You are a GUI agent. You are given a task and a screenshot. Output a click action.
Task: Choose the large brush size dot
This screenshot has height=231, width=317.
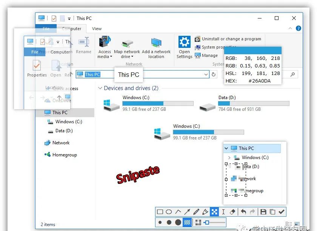pos(178,222)
